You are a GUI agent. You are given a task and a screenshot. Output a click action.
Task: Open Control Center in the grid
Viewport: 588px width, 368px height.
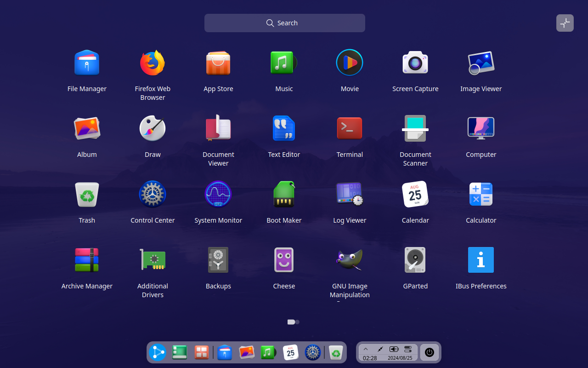coord(153,194)
